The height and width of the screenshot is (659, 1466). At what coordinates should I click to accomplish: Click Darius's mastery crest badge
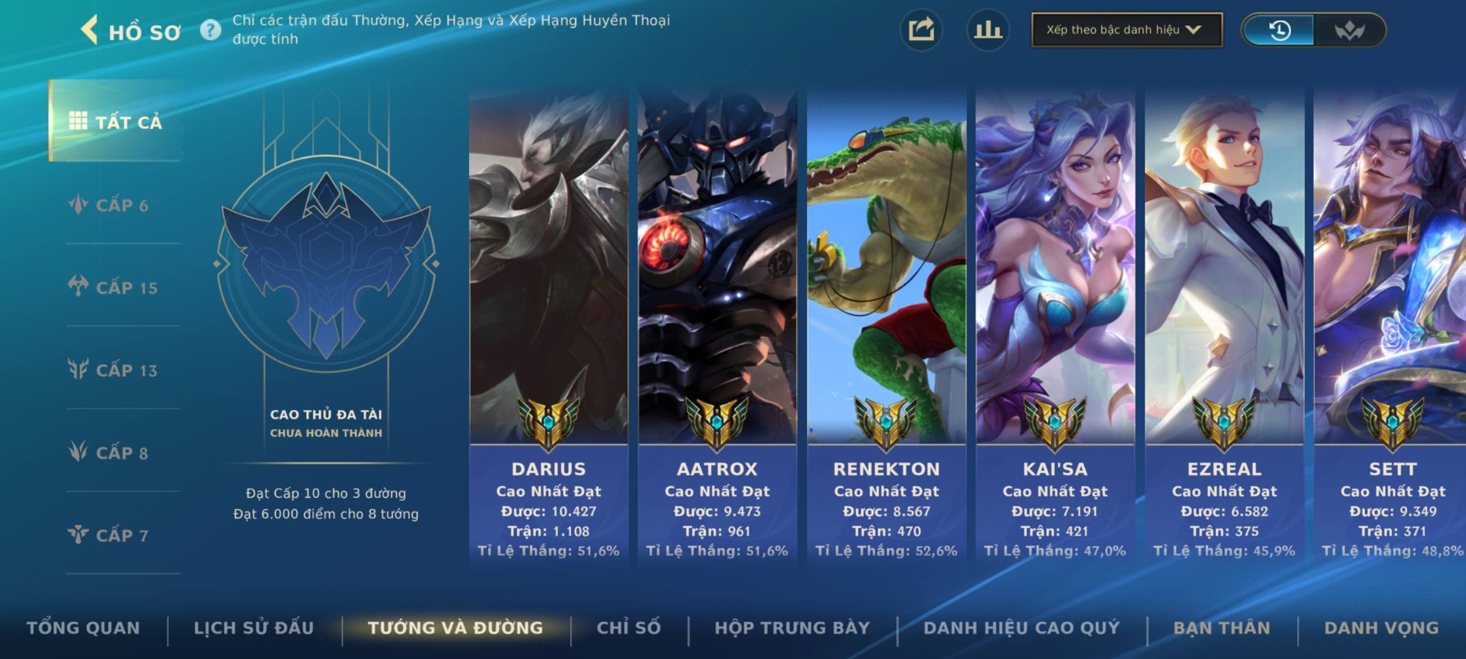[x=549, y=422]
